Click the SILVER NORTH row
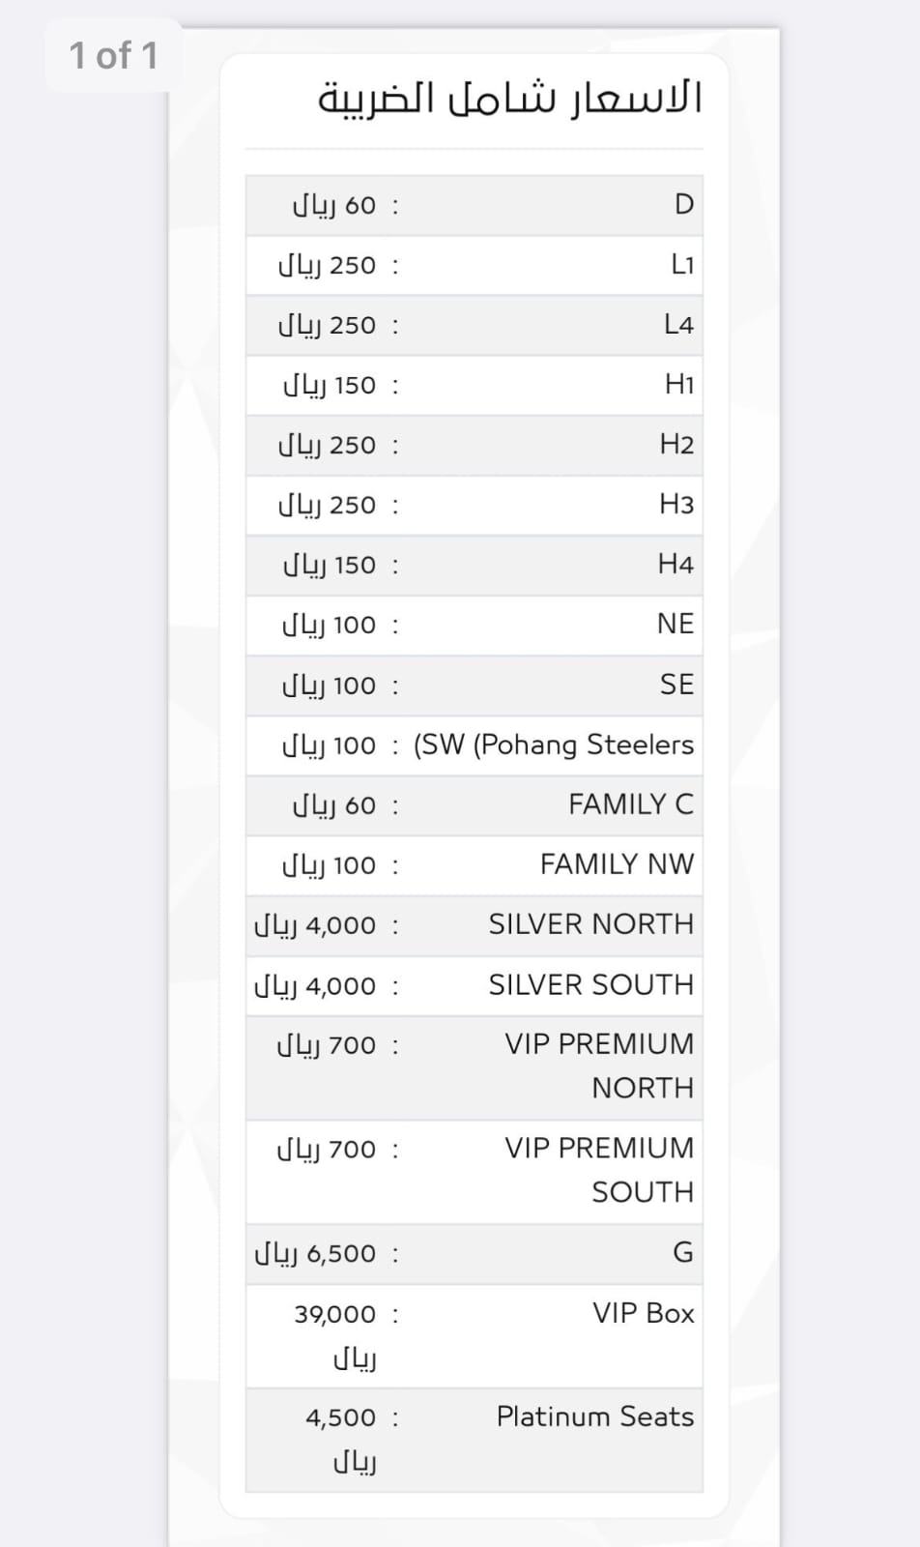 tap(474, 925)
